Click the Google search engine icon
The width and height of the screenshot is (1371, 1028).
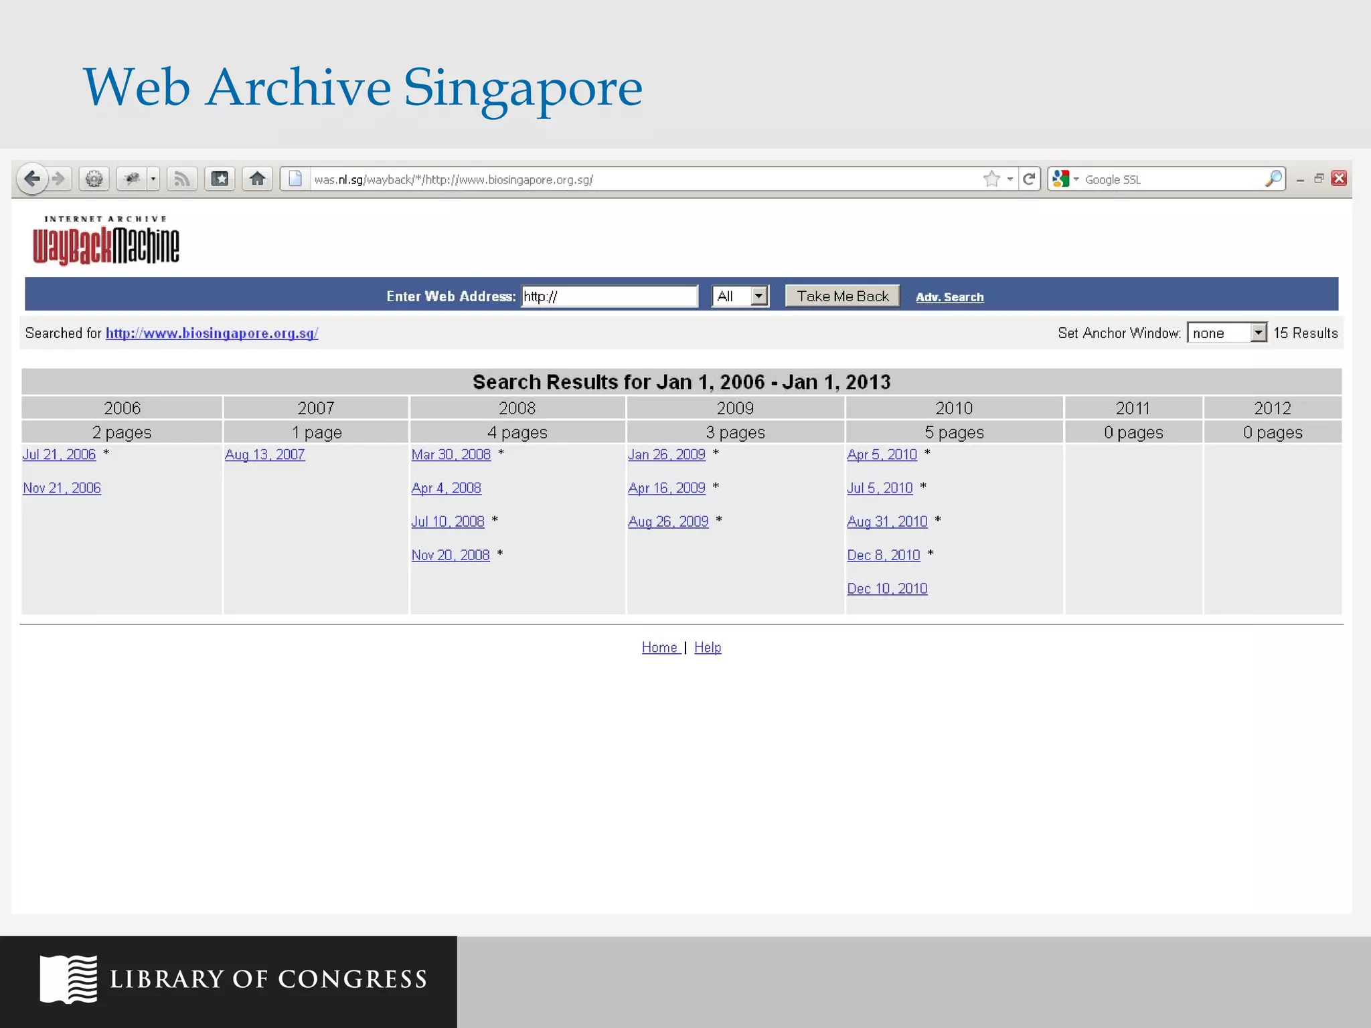pyautogui.click(x=1060, y=179)
